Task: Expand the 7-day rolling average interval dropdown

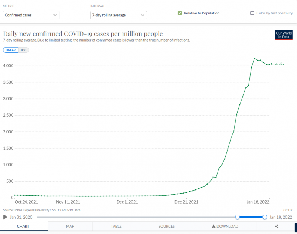Action: pyautogui.click(x=118, y=15)
